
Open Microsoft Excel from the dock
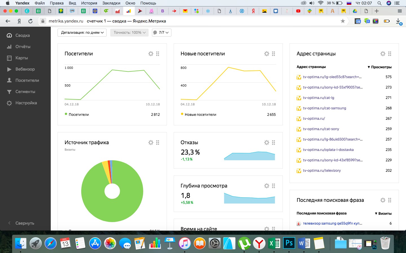(x=274, y=243)
